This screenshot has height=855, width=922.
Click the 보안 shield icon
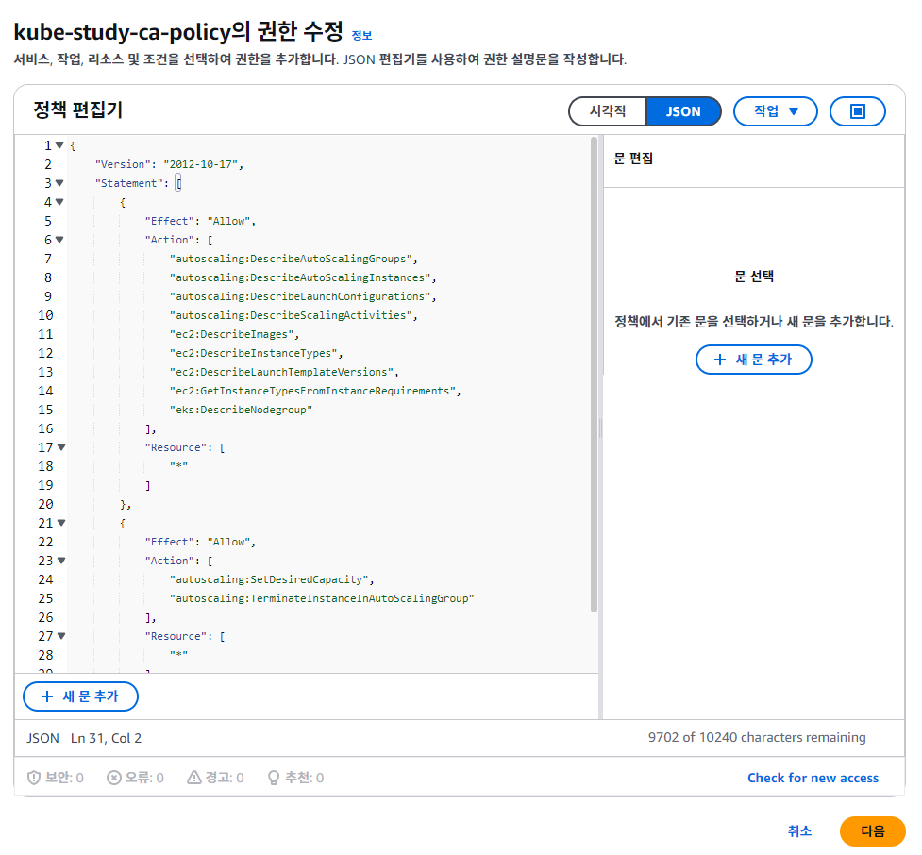click(x=34, y=778)
